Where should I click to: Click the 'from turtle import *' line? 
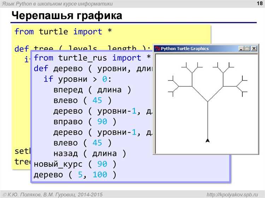tap(63, 31)
